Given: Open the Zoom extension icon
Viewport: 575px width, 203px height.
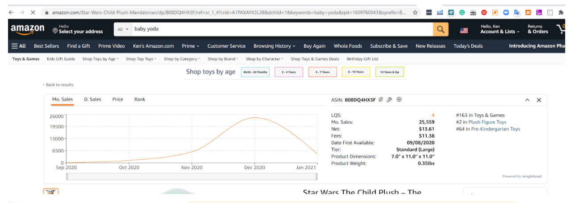Looking at the screenshot, I should click(506, 12).
